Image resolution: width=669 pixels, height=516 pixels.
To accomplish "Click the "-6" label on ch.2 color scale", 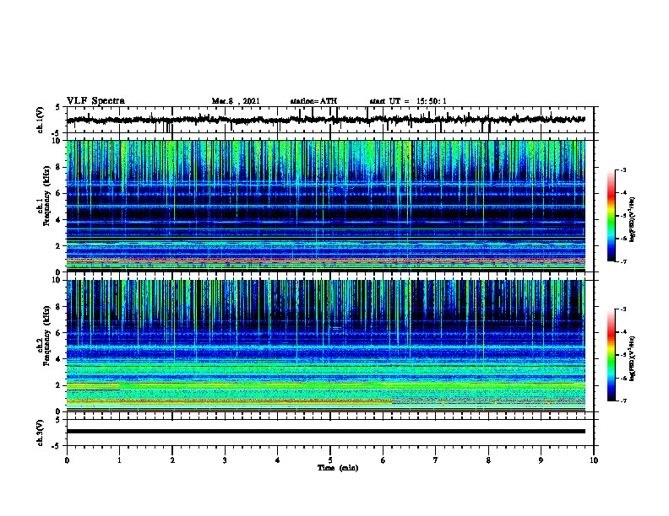I will pyautogui.click(x=623, y=378).
